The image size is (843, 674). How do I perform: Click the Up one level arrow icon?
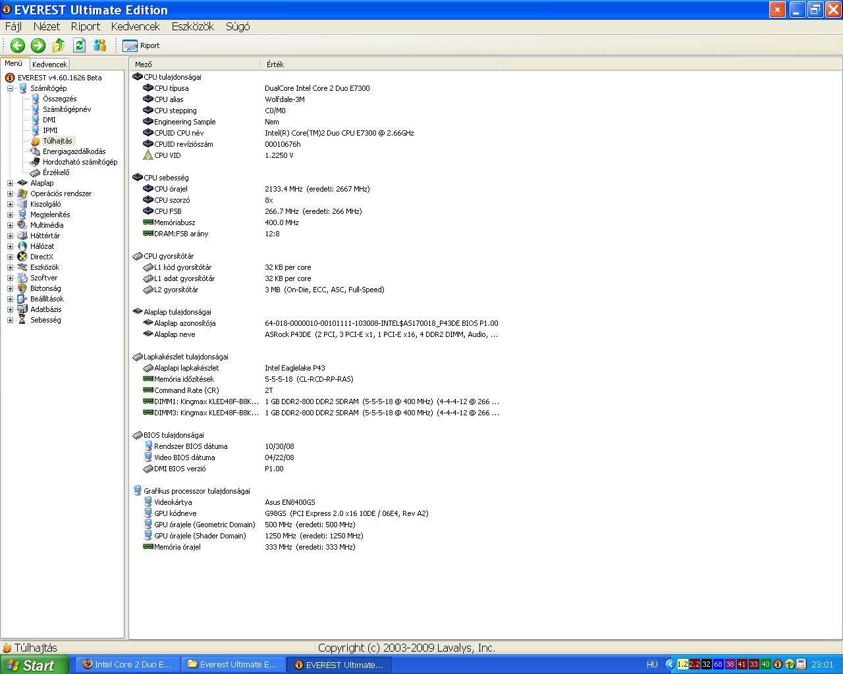(x=59, y=45)
